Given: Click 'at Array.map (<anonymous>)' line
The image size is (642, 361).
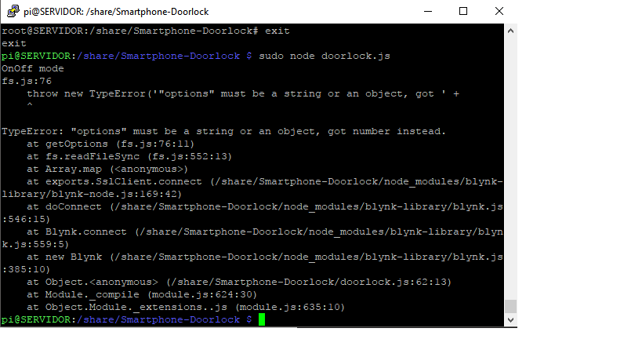Looking at the screenshot, I should [x=107, y=170].
